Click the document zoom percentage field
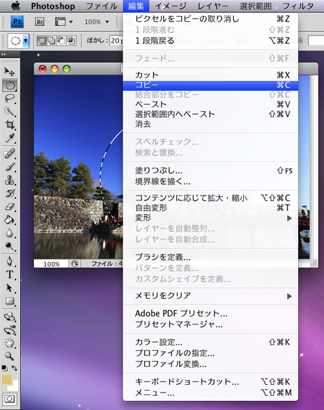This screenshot has height=410, width=324. pyautogui.click(x=51, y=264)
